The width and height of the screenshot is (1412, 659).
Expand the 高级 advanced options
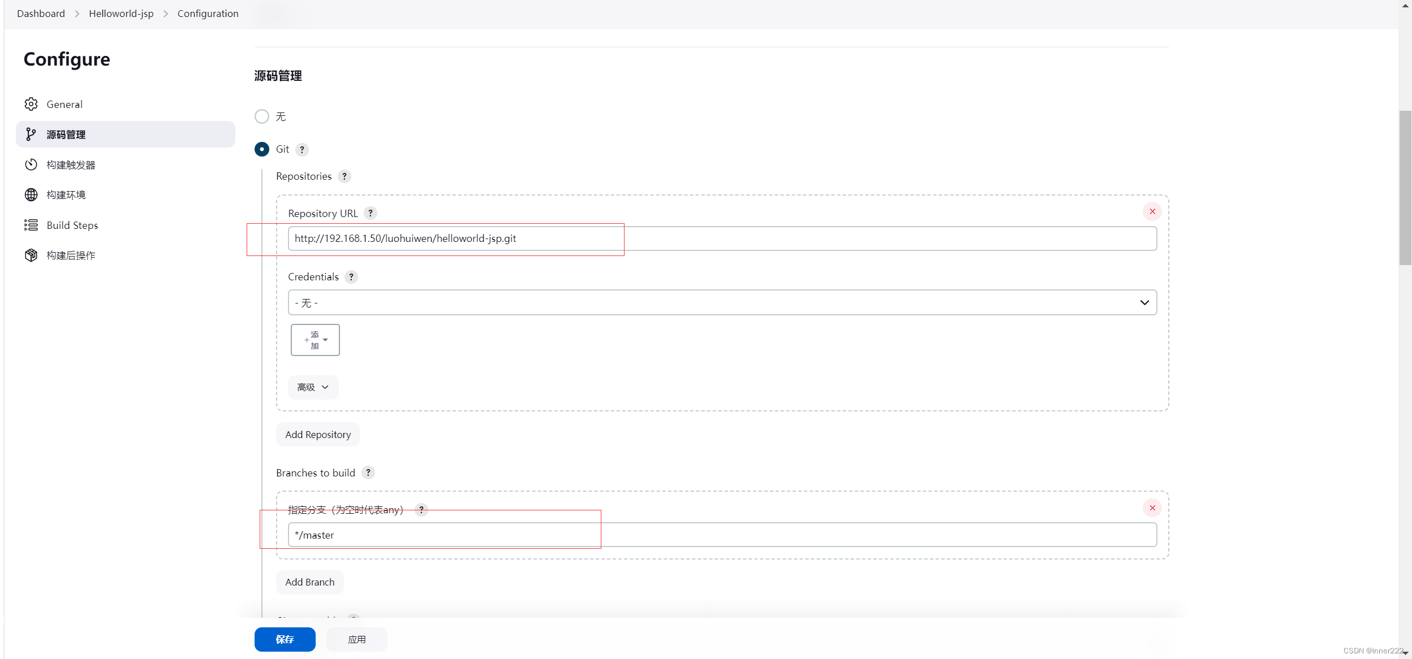pos(313,387)
